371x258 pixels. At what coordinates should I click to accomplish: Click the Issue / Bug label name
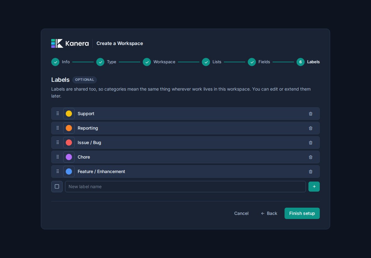pyautogui.click(x=89, y=143)
